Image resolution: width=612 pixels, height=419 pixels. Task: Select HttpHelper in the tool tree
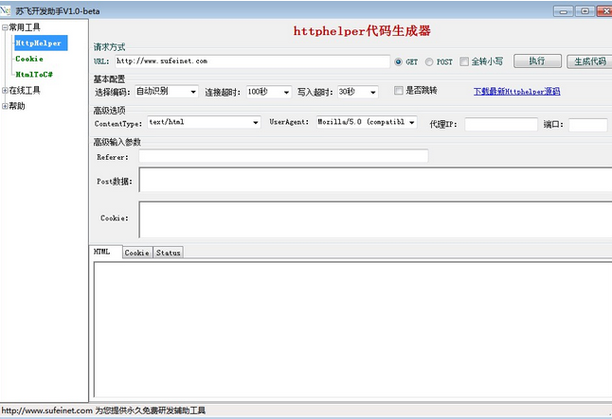tap(41, 43)
